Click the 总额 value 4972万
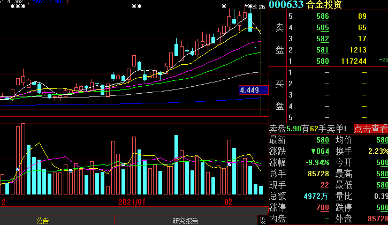Screen dimensions: 388x225 coord(316,197)
